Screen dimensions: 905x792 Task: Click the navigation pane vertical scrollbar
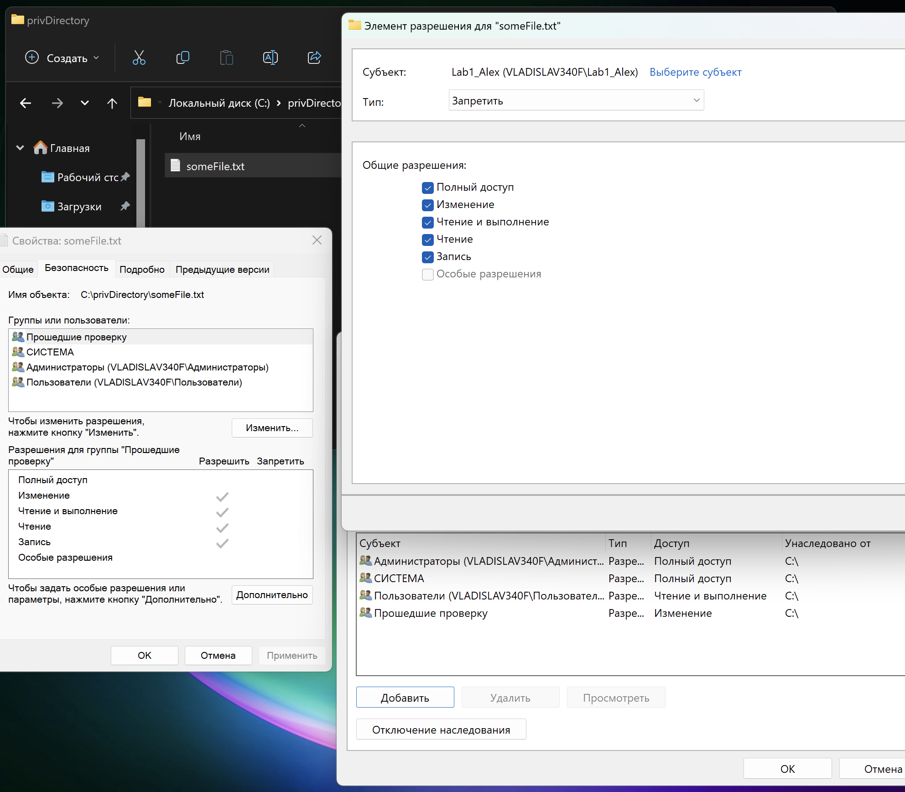coord(140,182)
